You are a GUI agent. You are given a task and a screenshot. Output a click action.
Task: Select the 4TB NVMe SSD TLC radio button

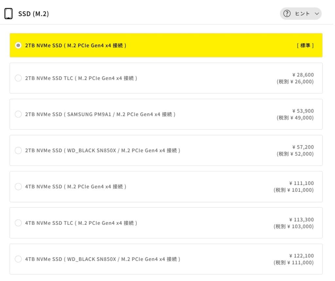pyautogui.click(x=18, y=223)
